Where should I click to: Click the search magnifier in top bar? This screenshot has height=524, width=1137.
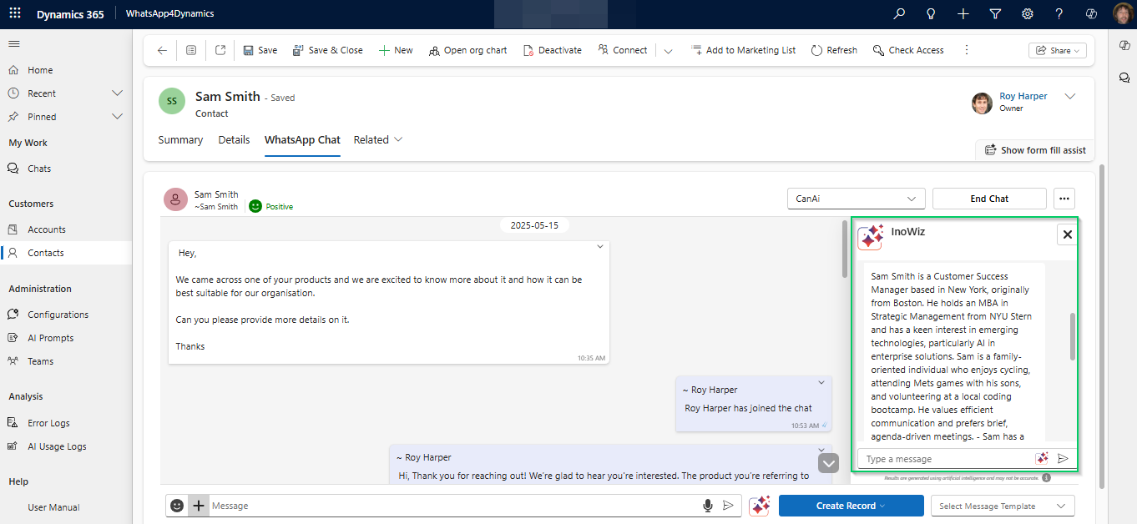point(899,14)
